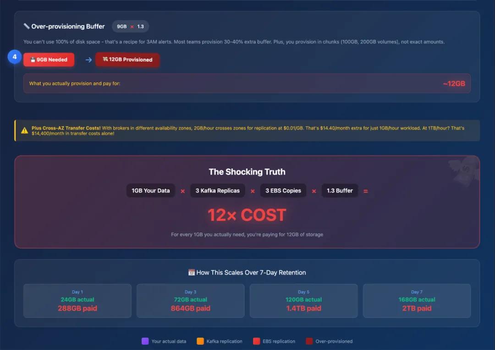The height and width of the screenshot is (350, 495).
Task: Click the money icon in 12GB Provisioned
Action: pos(105,60)
